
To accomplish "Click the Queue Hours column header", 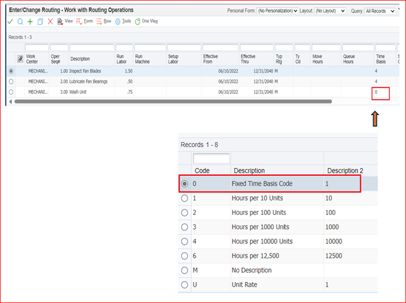I will pos(349,59).
